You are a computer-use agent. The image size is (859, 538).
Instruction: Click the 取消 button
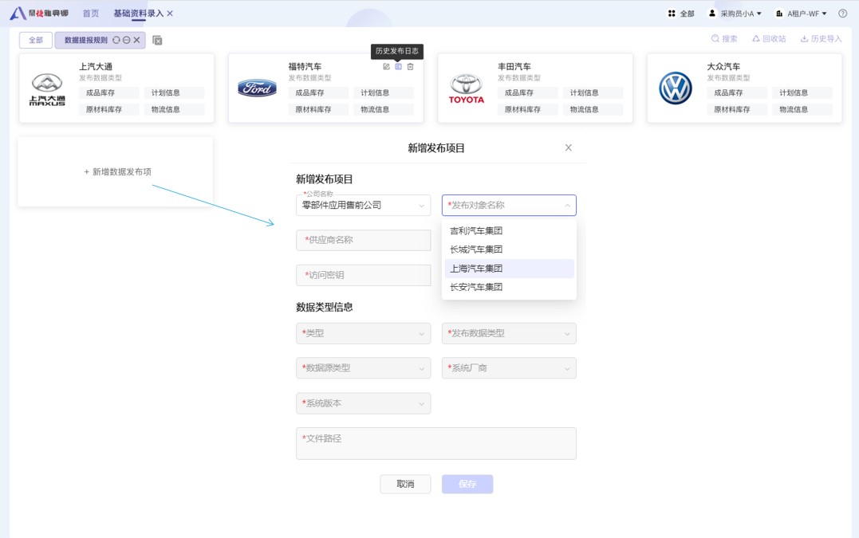click(405, 484)
